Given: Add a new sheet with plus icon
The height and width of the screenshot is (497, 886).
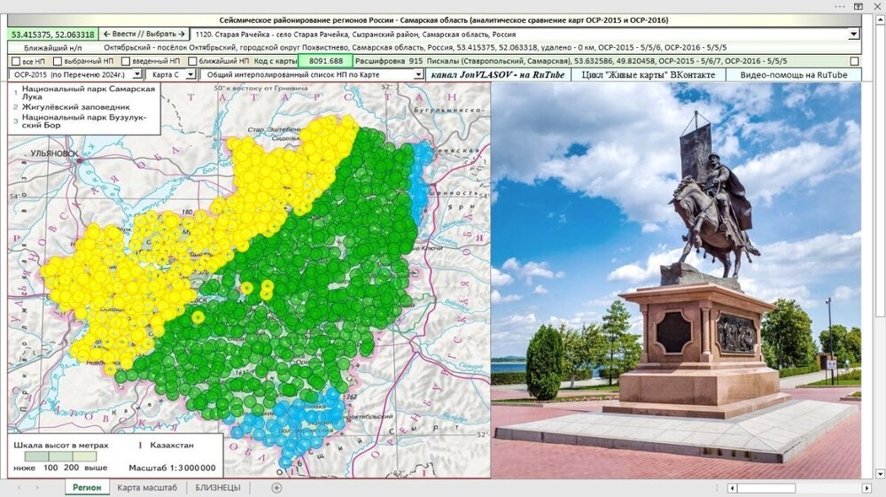Looking at the screenshot, I should tap(276, 487).
